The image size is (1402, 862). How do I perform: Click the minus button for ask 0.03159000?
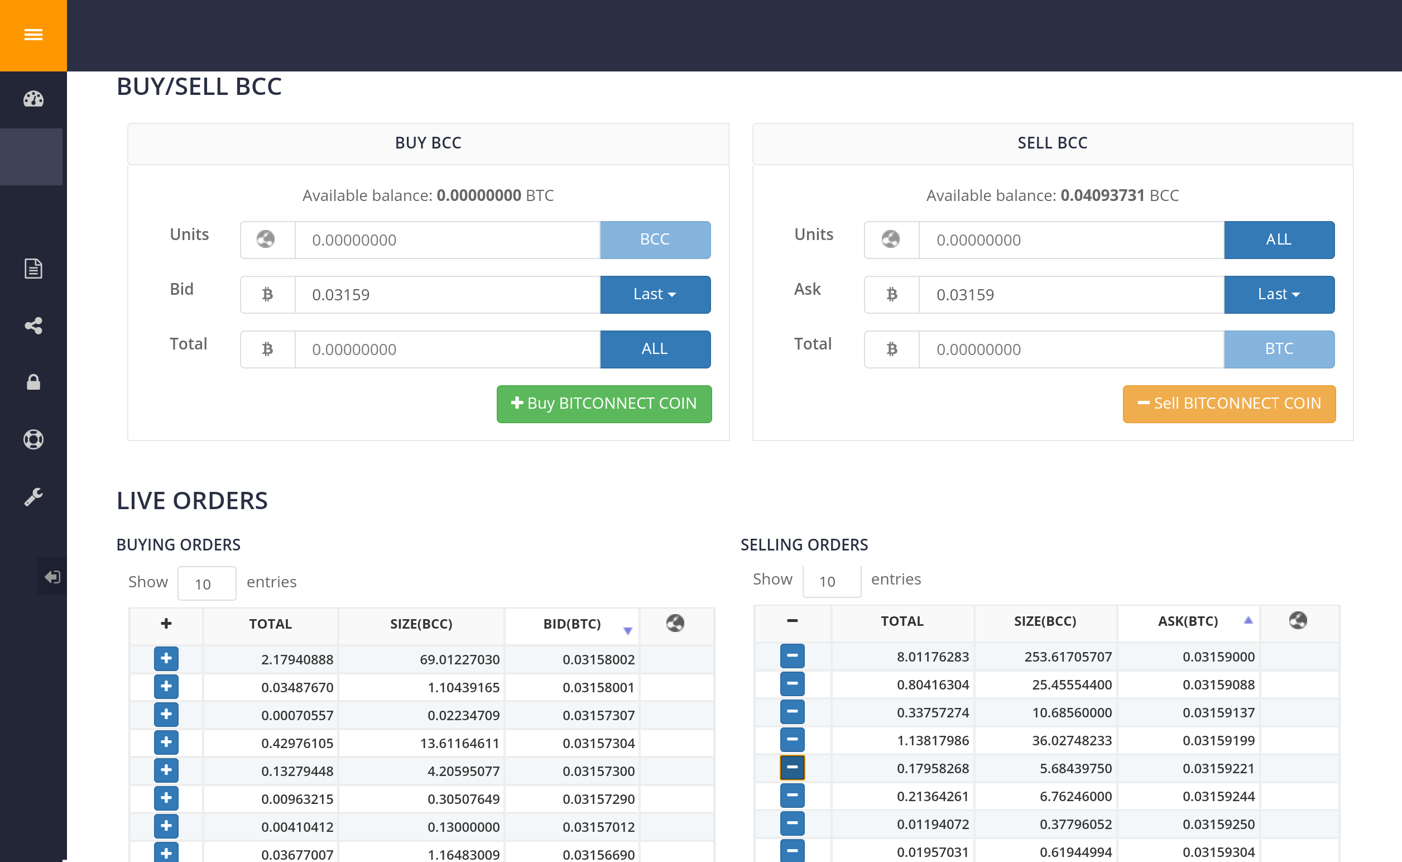coord(791,656)
